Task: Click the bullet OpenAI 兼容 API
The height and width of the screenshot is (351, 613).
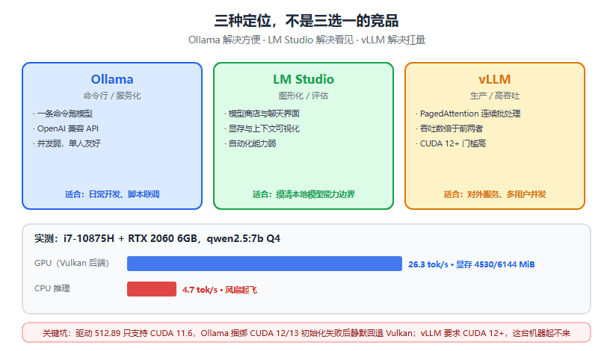Action: point(66,128)
